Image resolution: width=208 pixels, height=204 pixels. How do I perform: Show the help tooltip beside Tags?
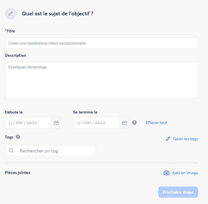tap(18, 137)
